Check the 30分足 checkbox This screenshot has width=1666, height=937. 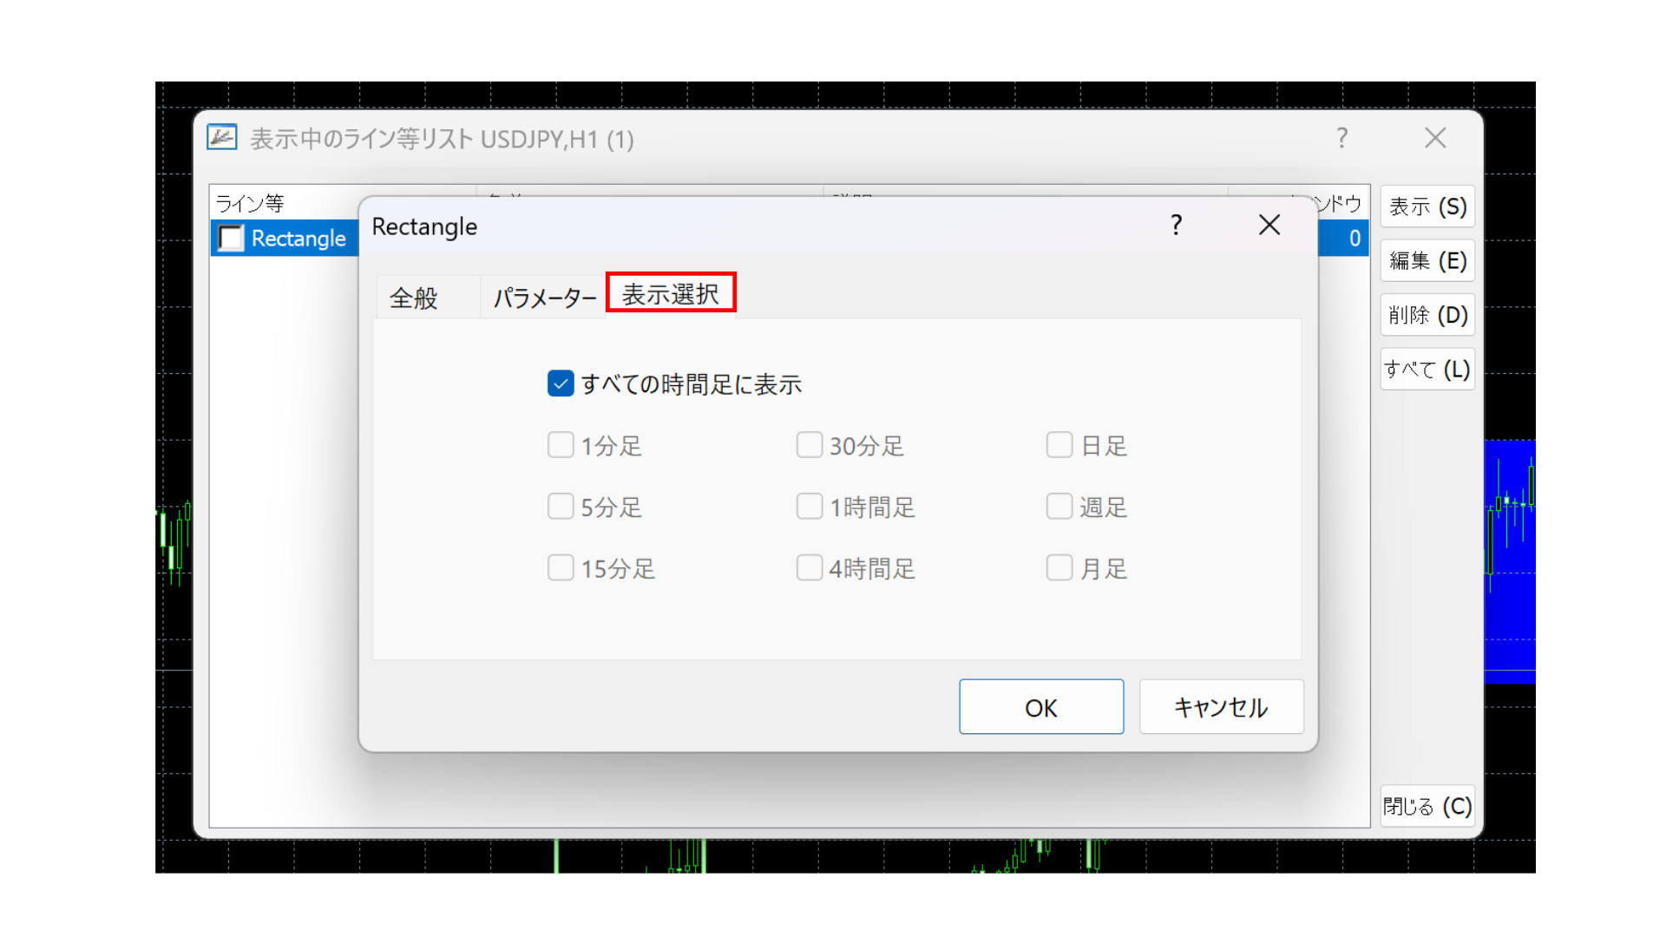coord(809,444)
